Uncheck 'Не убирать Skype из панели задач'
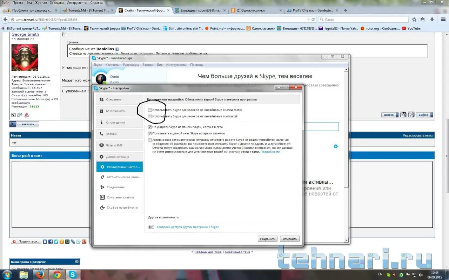 (x=150, y=127)
